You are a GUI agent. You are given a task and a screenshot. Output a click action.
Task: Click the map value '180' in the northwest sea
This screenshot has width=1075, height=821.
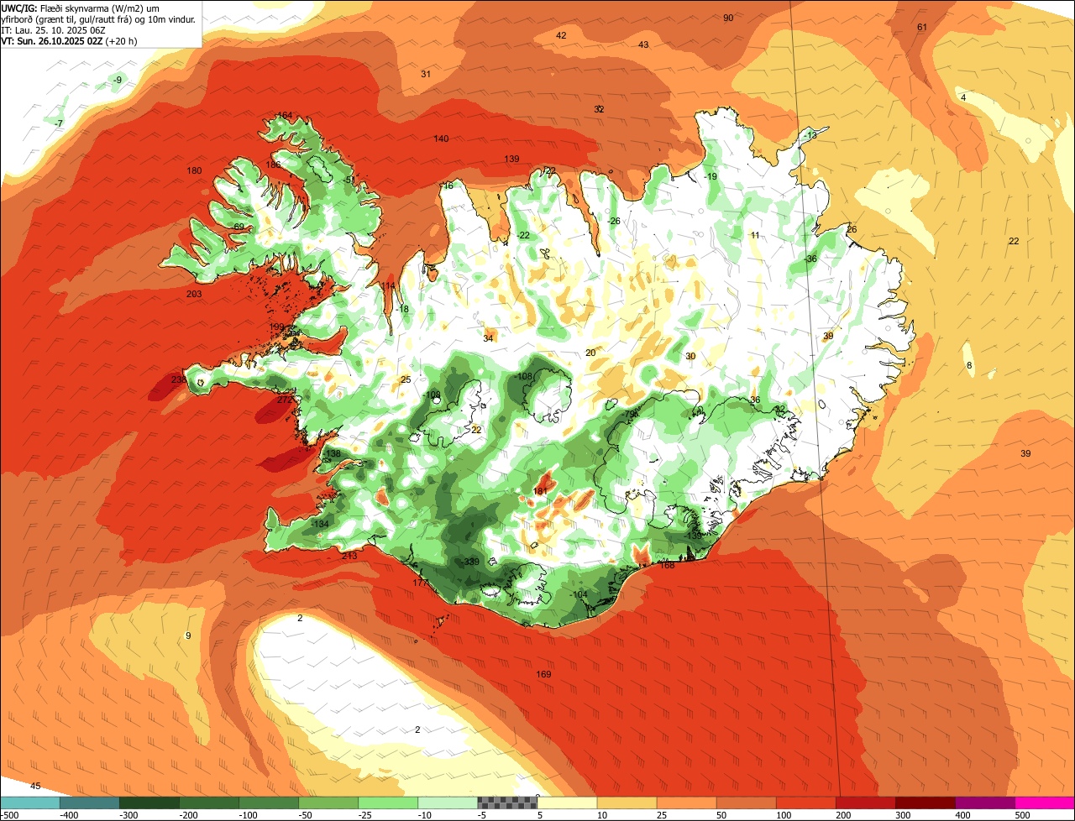[194, 170]
